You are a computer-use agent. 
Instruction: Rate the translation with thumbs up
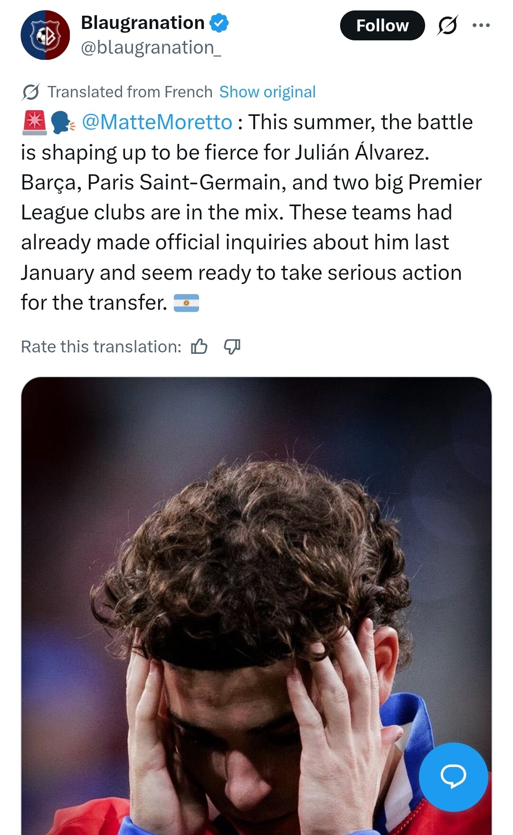coord(199,347)
